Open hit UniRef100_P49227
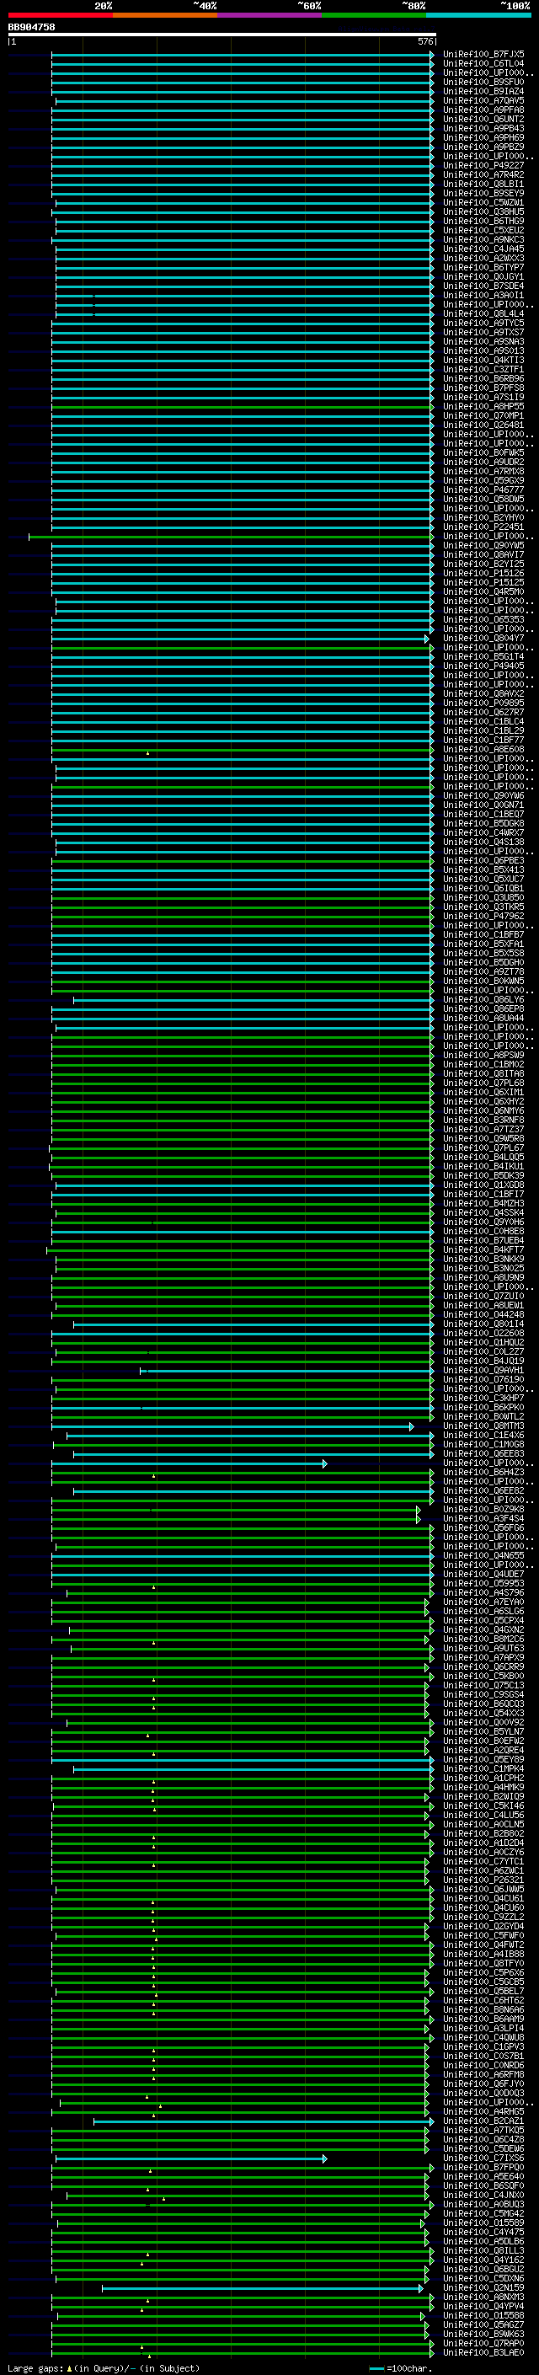Viewport: 539px width, 2375px height. (x=483, y=165)
